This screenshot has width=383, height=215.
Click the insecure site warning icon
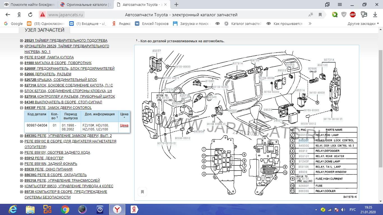43,15
